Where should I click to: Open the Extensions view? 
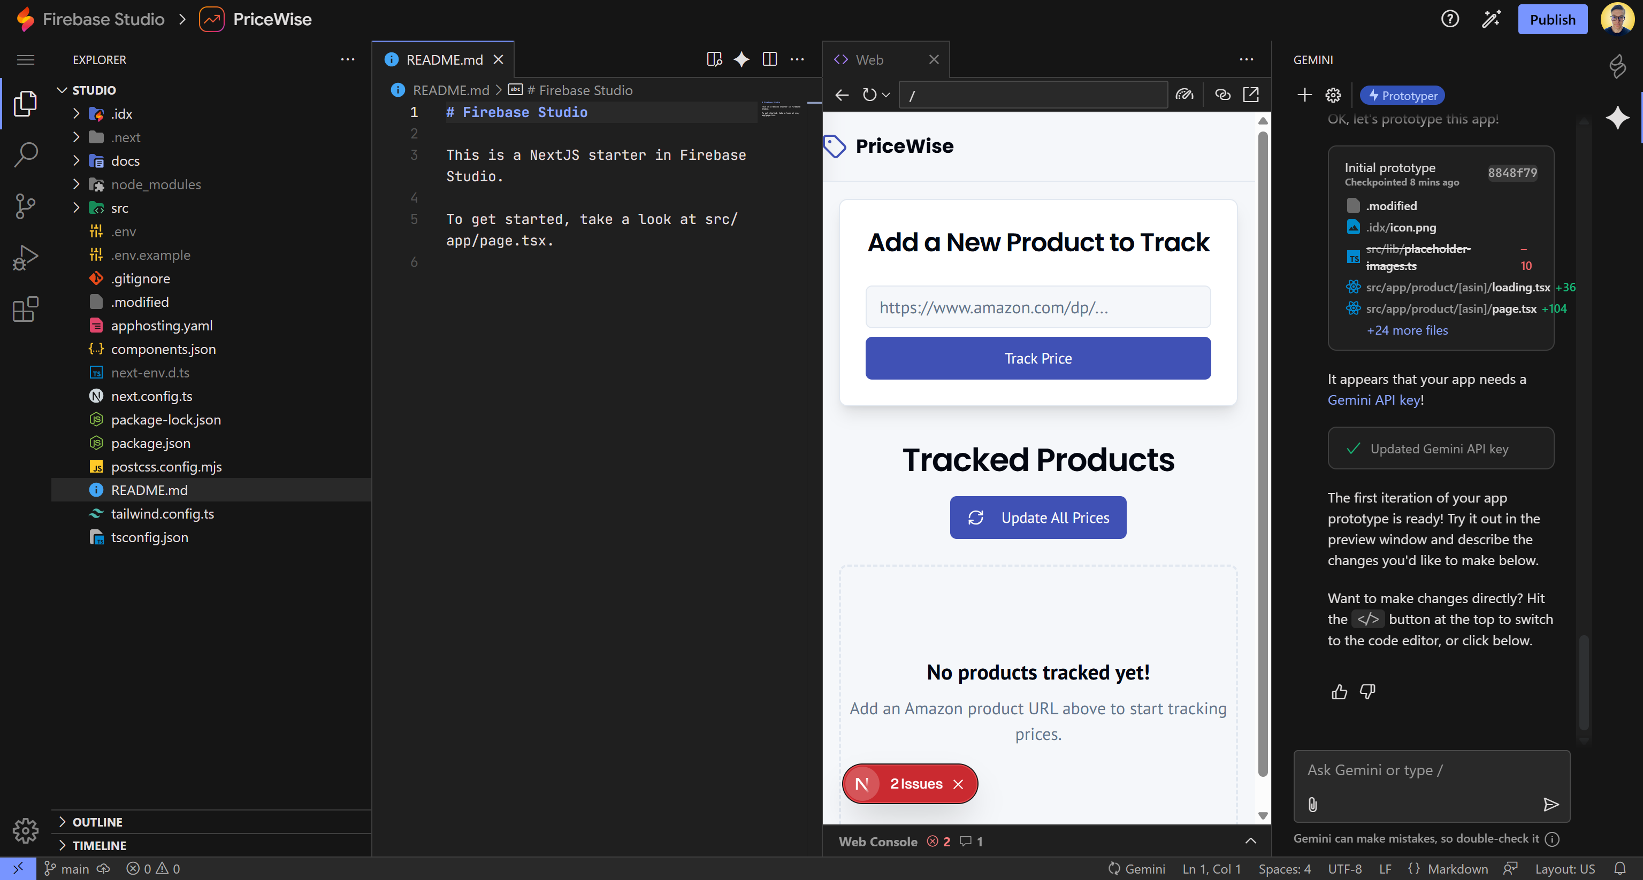[x=25, y=309]
